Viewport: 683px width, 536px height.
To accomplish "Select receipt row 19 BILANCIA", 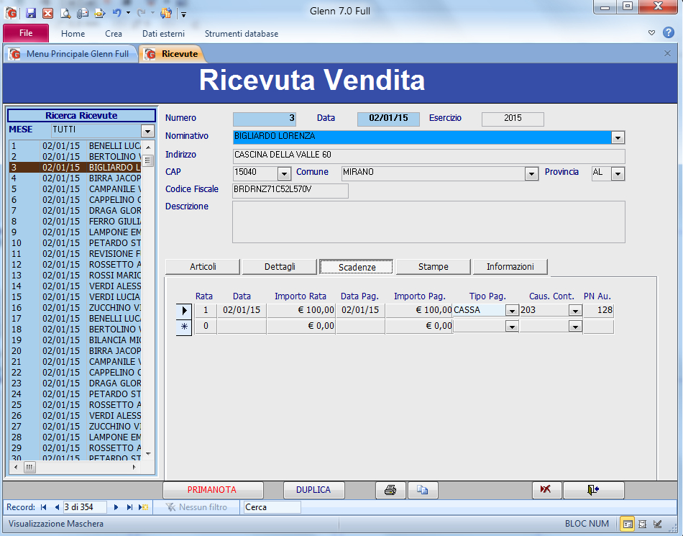I will tap(75, 340).
